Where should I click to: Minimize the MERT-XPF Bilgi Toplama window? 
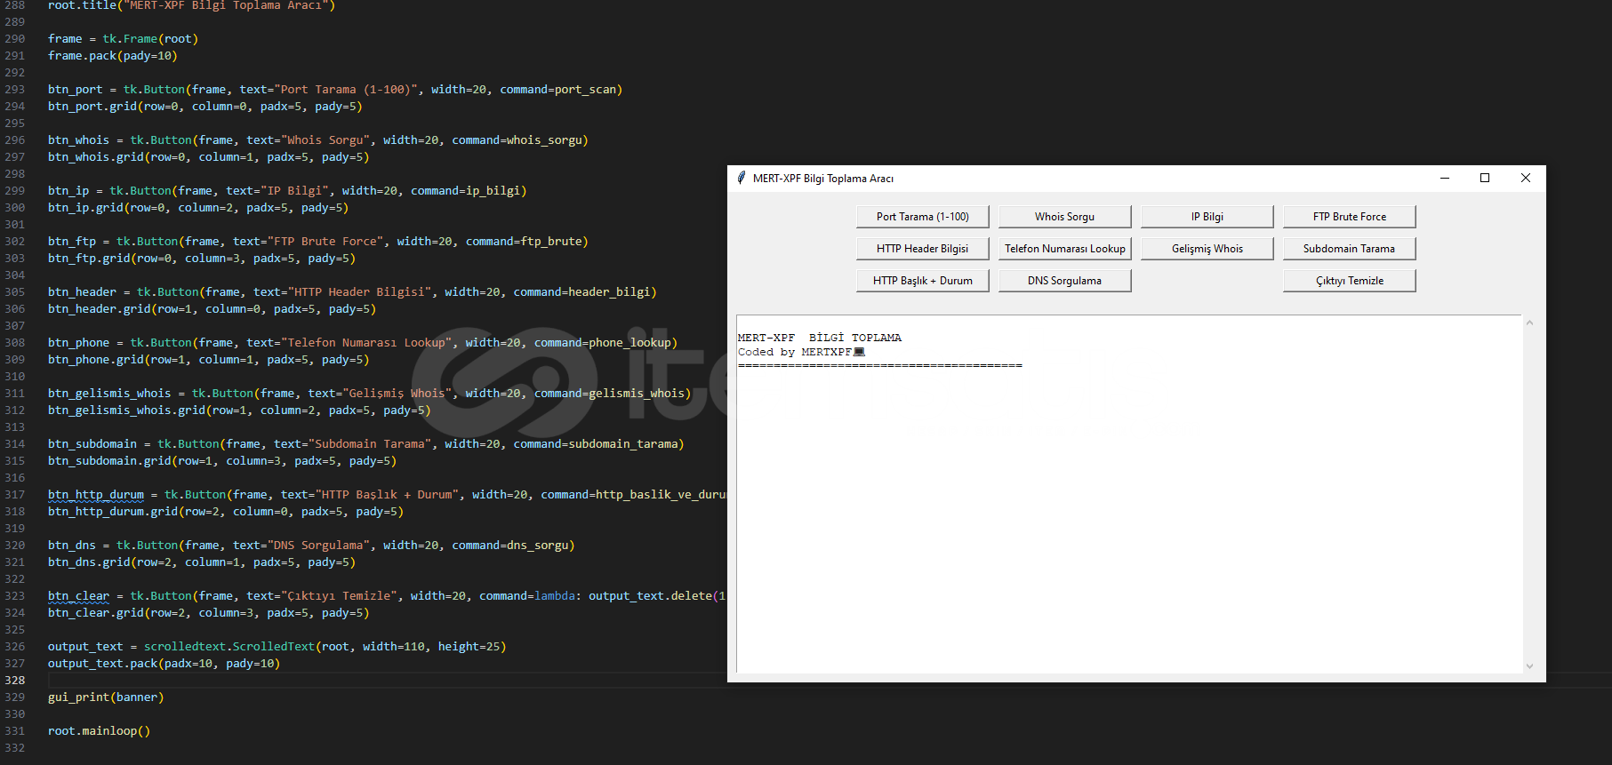1445,178
